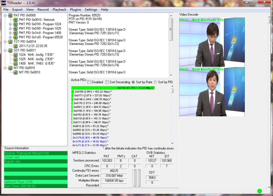
Task: Click the green status indicator circle
Action: [x=259, y=191]
